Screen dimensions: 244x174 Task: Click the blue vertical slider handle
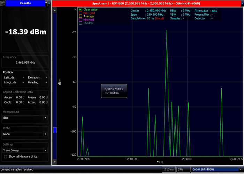[55, 130]
